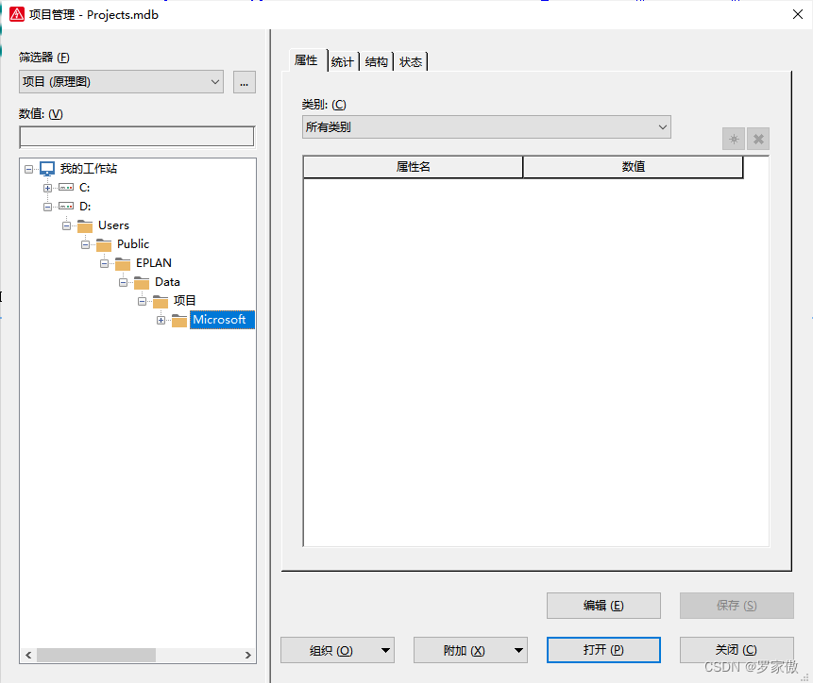
Task: Click the new property star icon button
Action: [x=734, y=139]
